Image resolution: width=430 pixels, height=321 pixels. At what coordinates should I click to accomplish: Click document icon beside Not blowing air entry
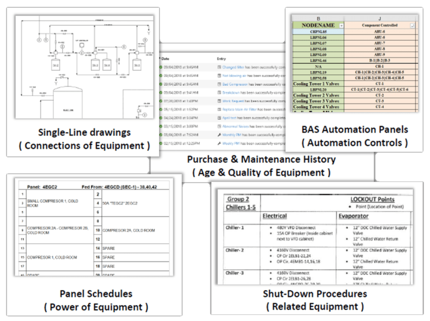[219, 76]
